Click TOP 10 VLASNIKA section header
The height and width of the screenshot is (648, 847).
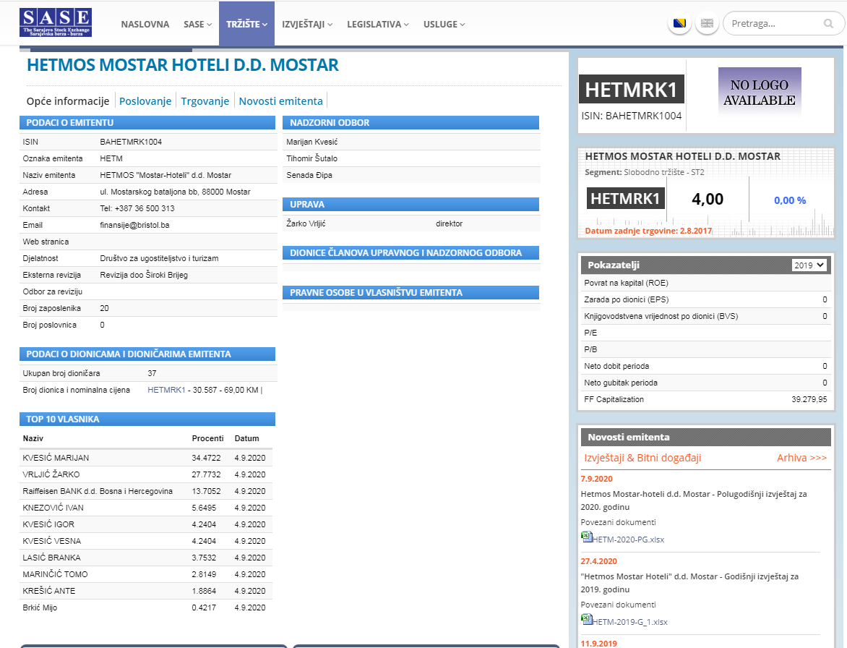tap(147, 419)
